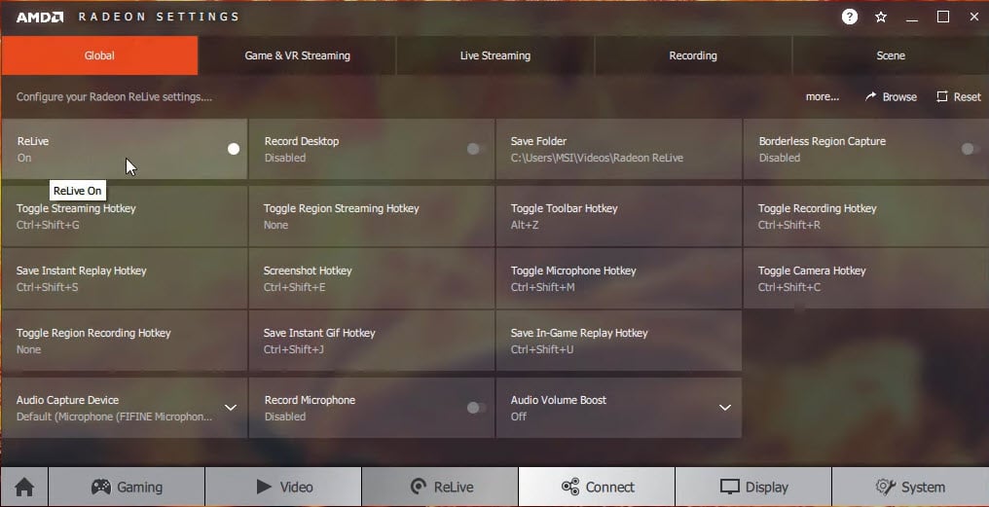
Task: Click the Browse arrow icon
Action: (x=871, y=96)
